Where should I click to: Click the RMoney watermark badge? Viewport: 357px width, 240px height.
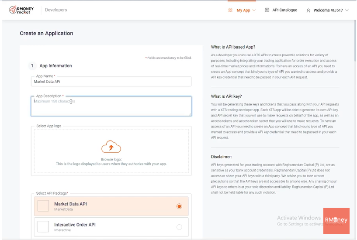point(336,220)
